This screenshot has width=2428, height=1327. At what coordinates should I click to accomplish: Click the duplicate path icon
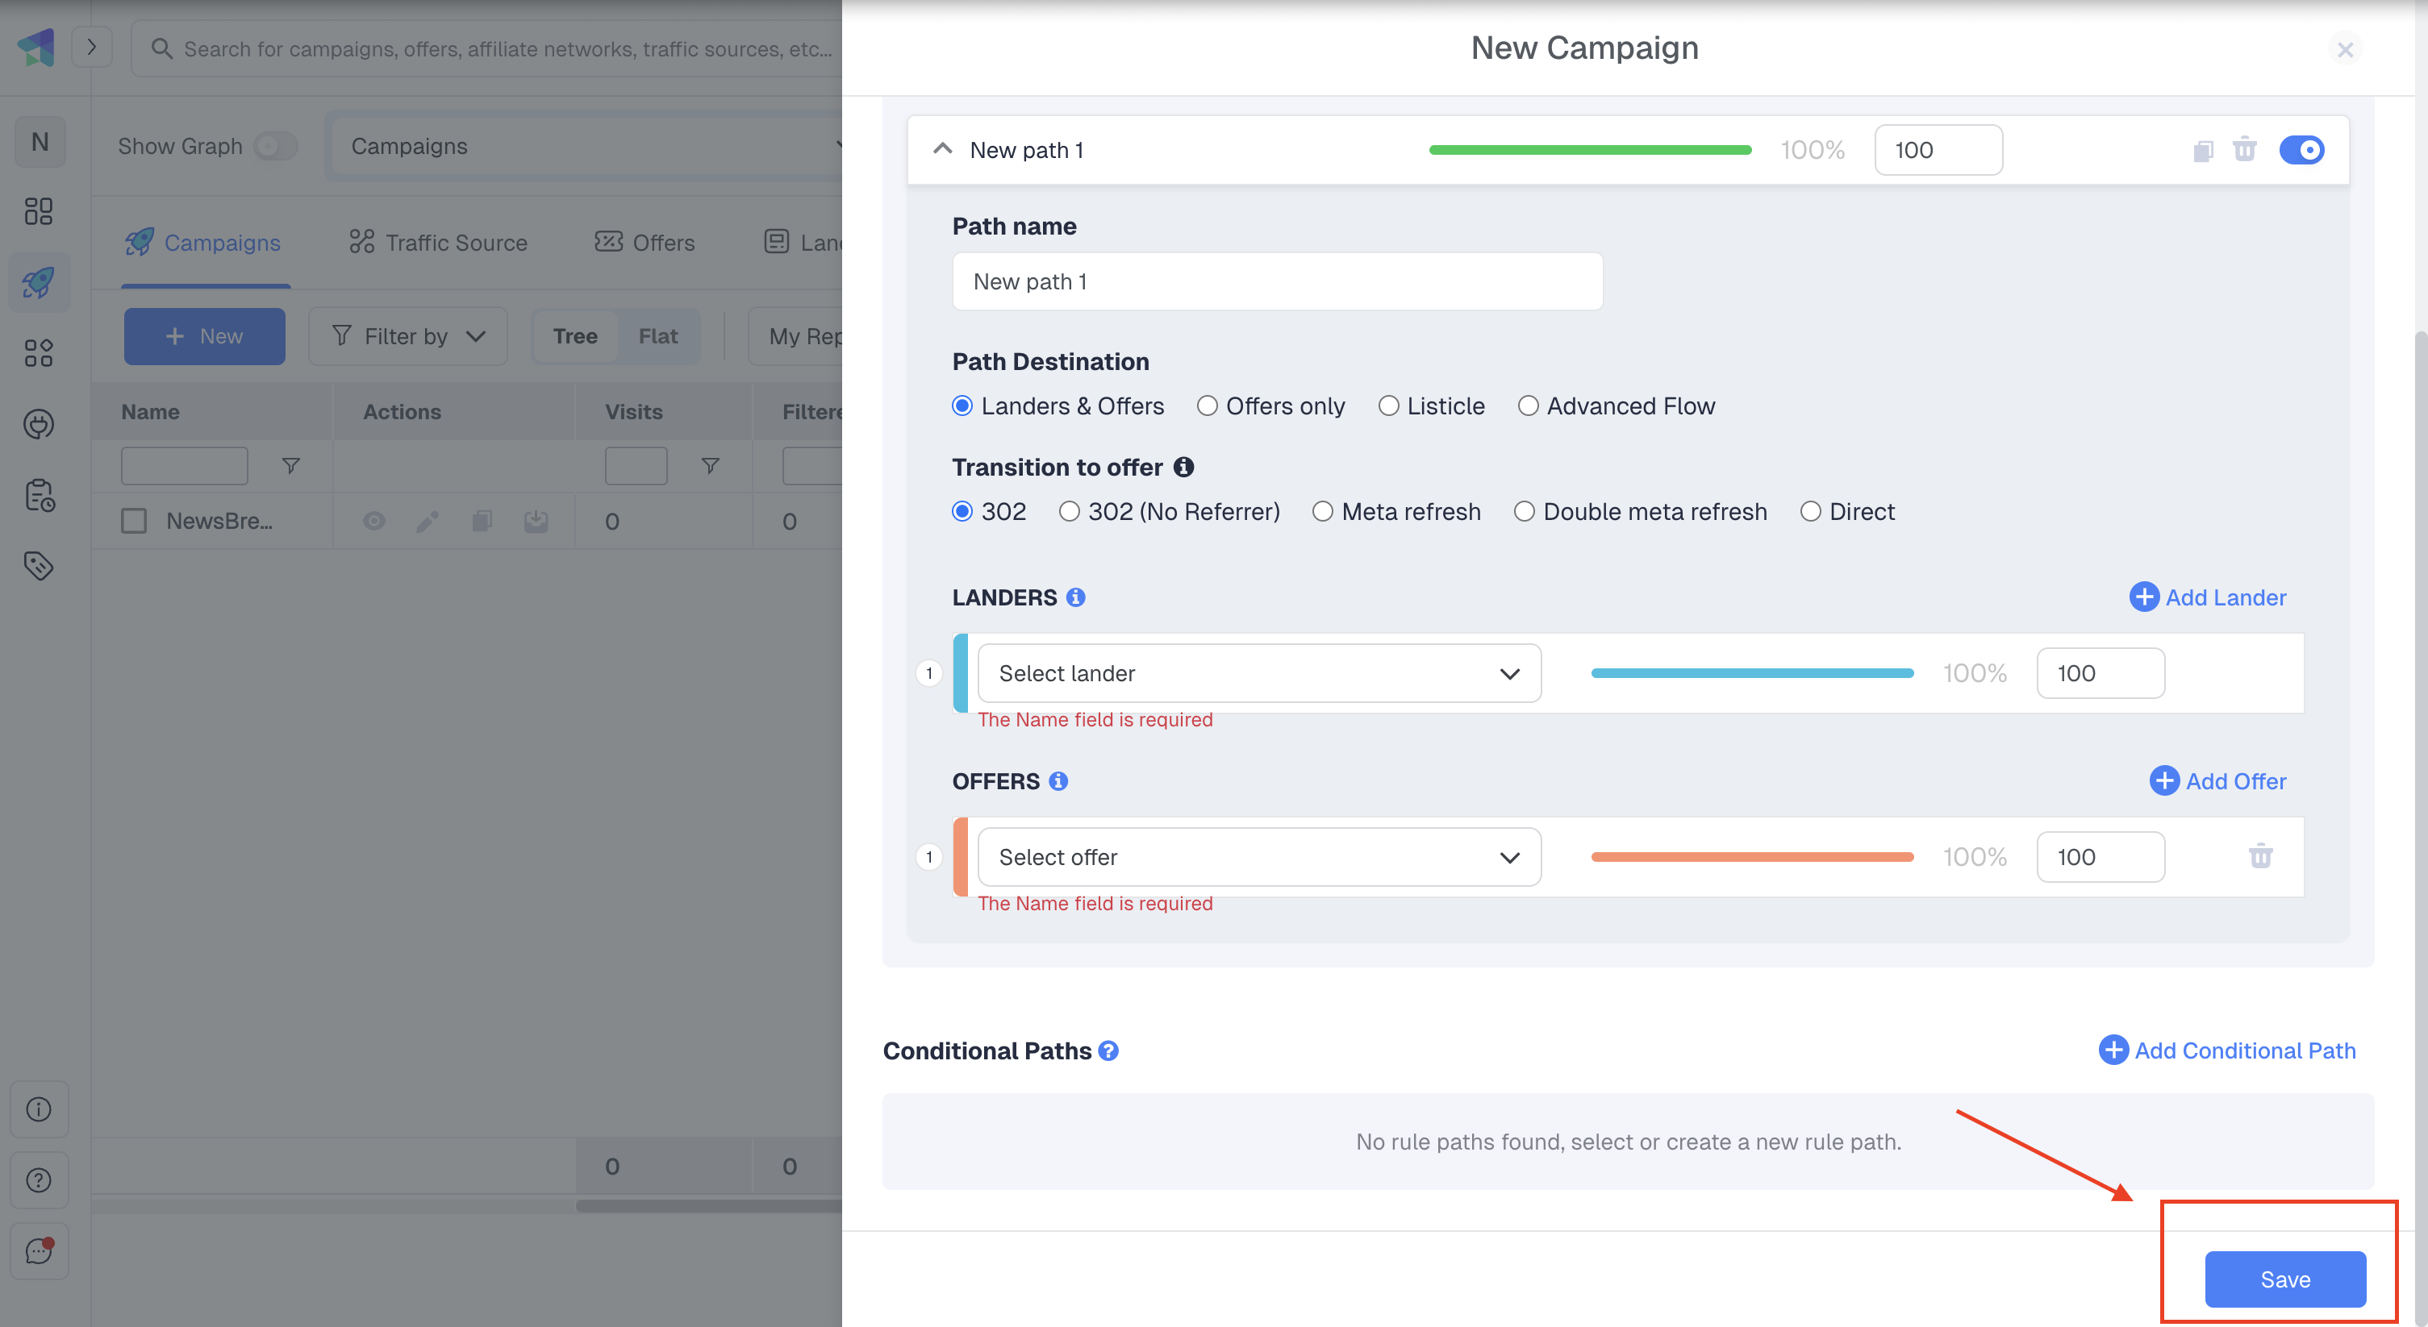click(x=2202, y=151)
